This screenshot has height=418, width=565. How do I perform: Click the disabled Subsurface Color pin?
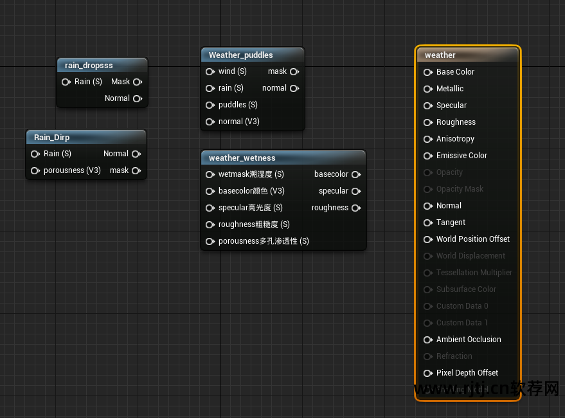click(x=427, y=289)
